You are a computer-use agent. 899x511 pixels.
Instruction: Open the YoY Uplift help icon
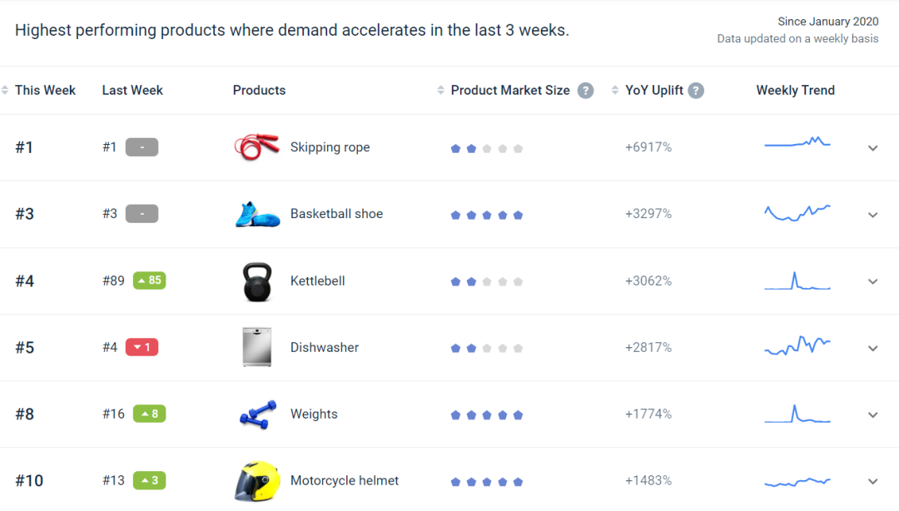click(x=696, y=91)
